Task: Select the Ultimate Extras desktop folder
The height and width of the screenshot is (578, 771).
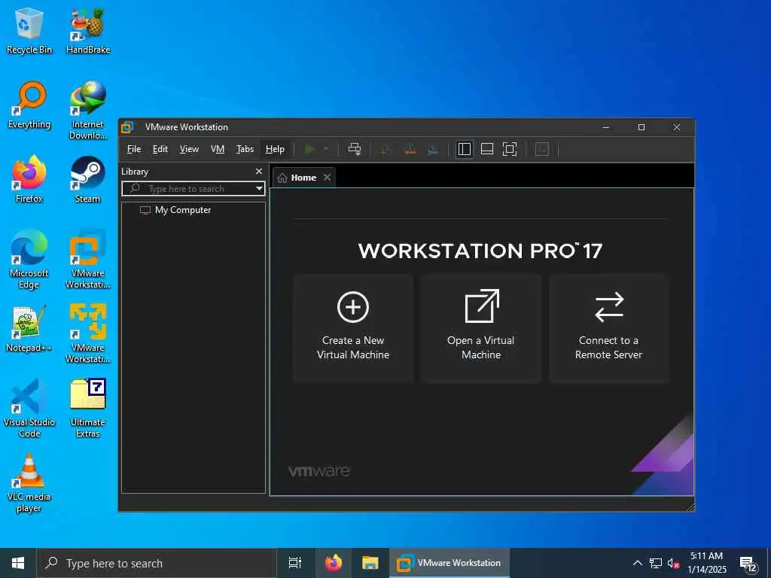Action: [x=88, y=409]
